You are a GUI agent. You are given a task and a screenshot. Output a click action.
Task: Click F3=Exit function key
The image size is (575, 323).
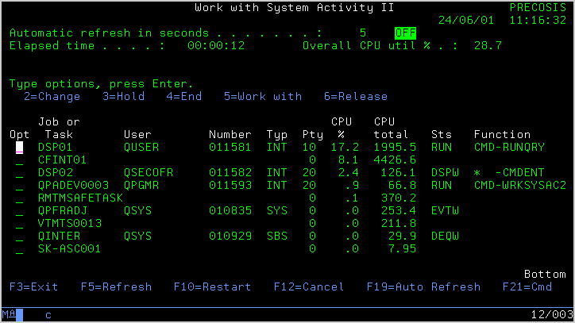tap(33, 286)
